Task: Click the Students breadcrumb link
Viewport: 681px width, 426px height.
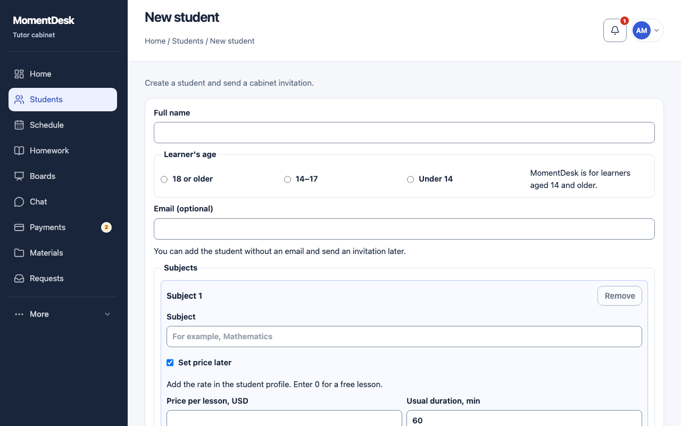Action: click(x=188, y=41)
